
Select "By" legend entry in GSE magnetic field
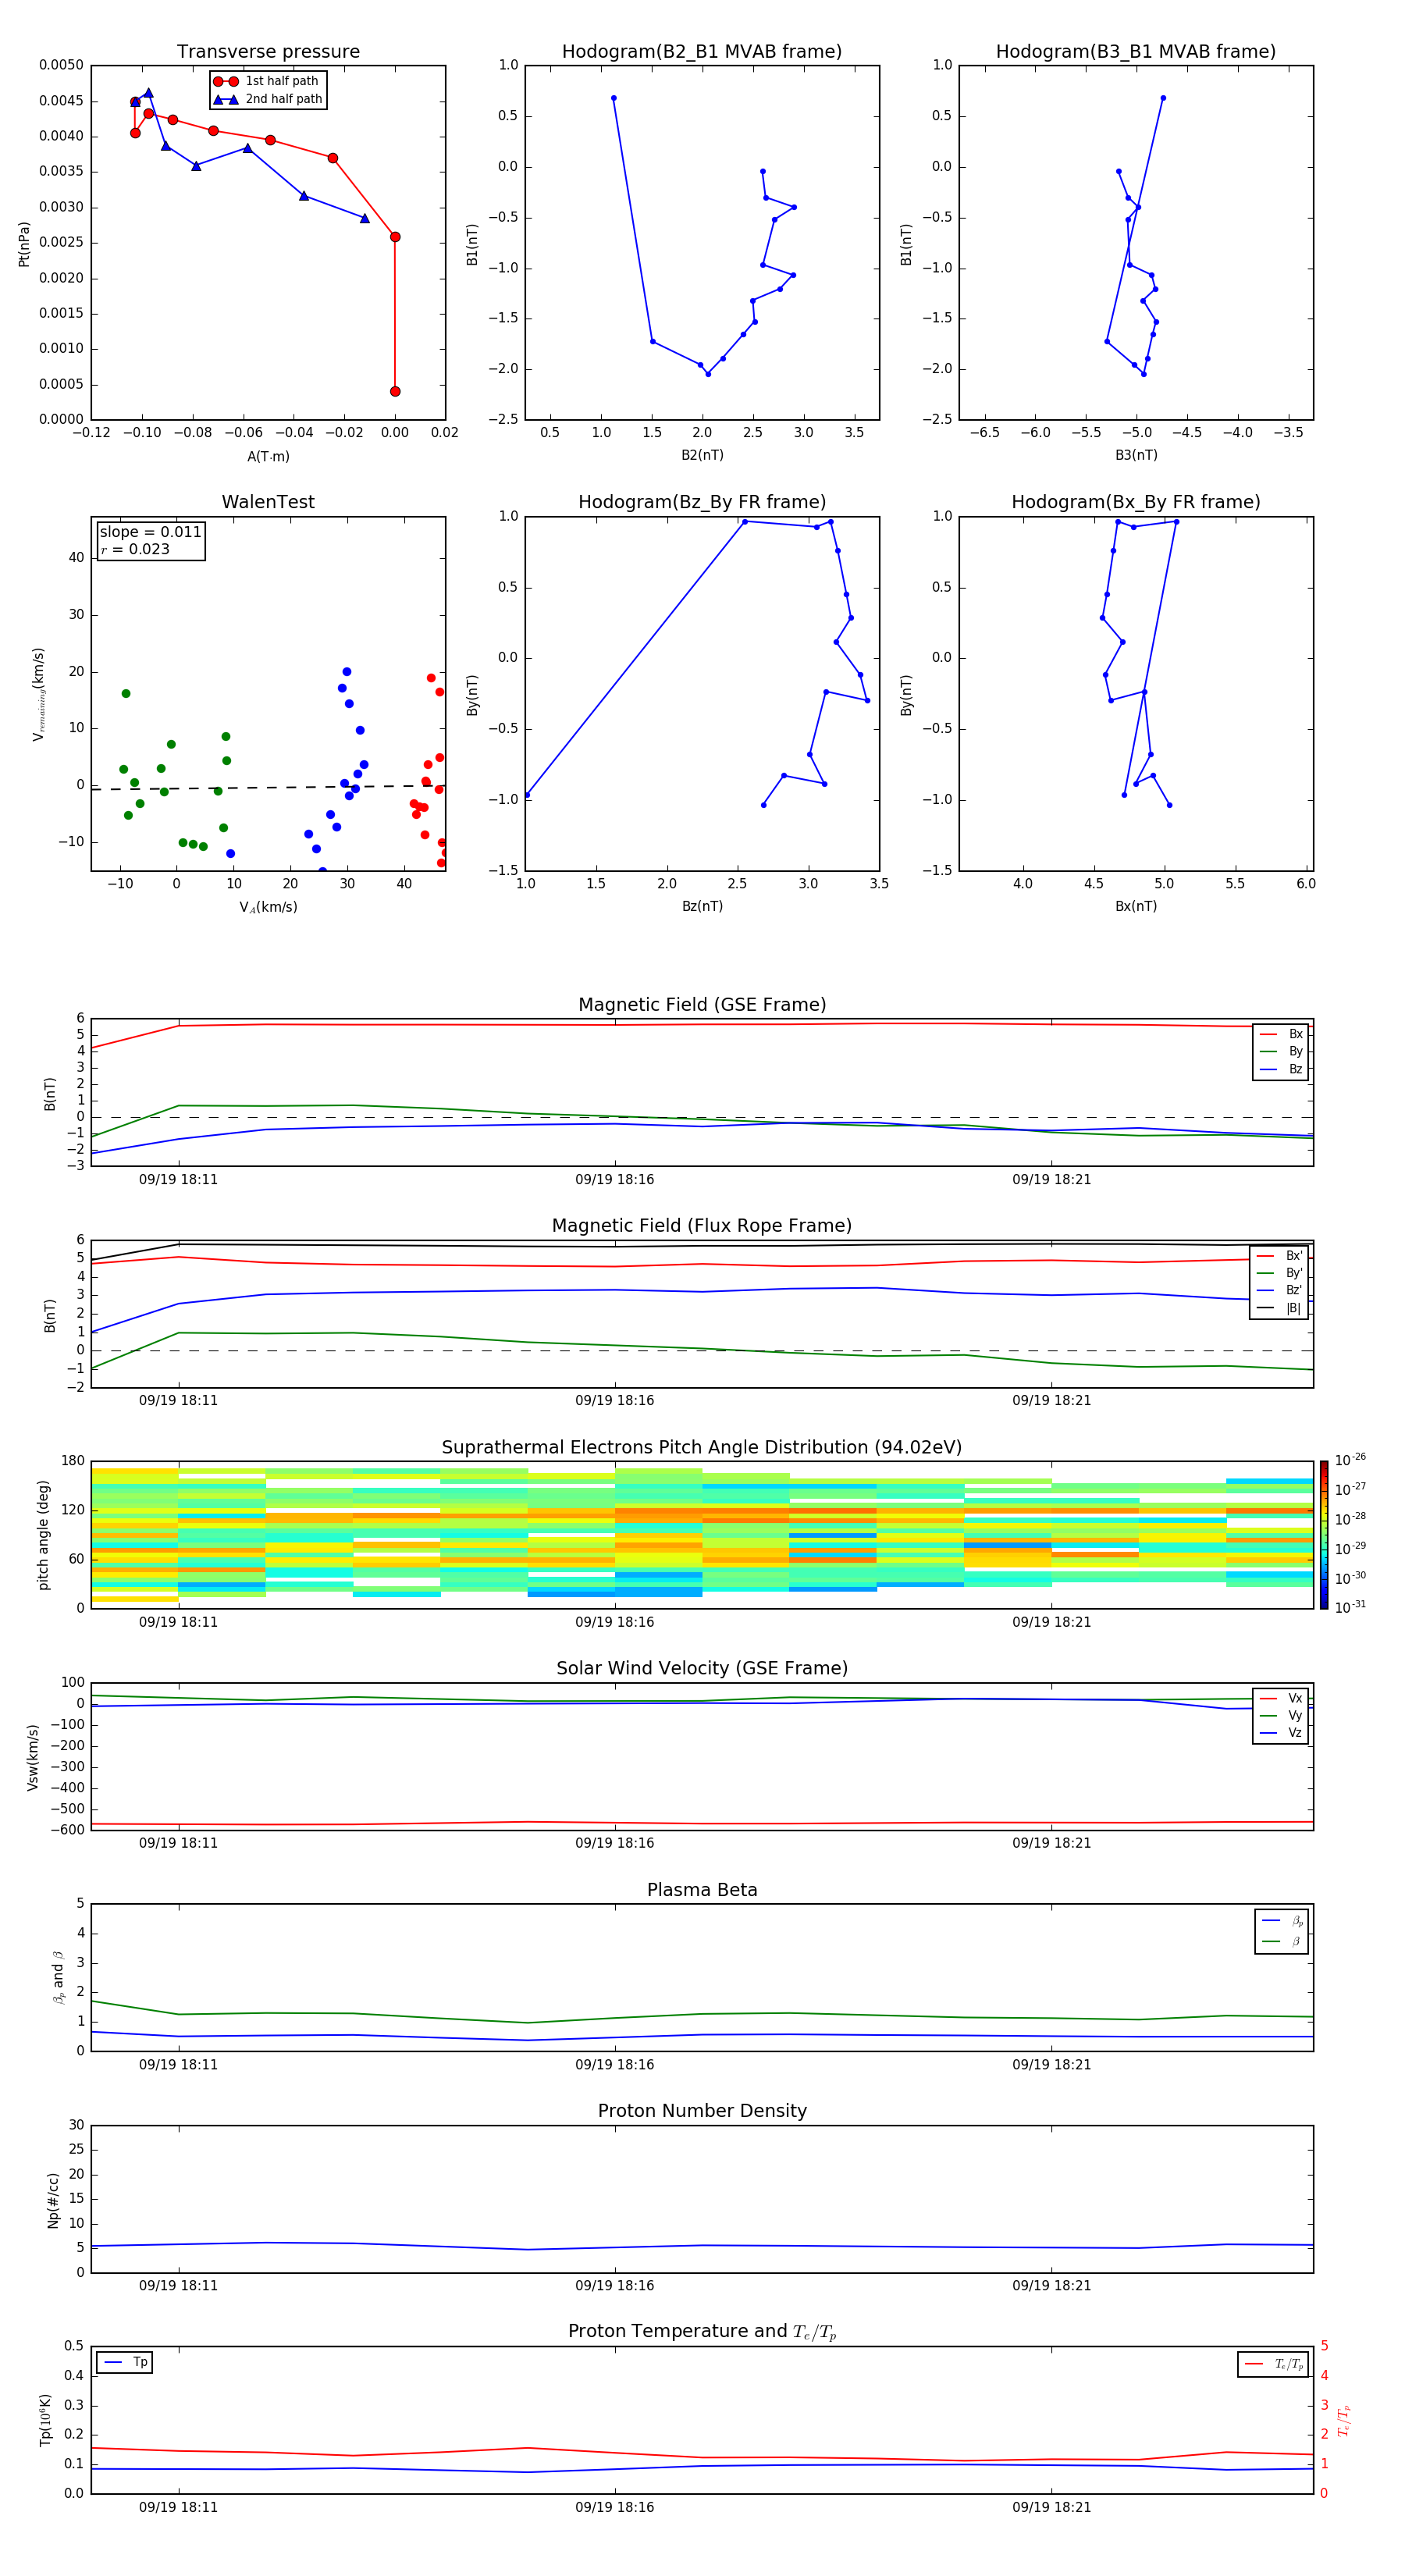pyautogui.click(x=1282, y=1051)
